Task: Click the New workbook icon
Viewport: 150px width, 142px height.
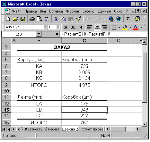Action: 8,19
